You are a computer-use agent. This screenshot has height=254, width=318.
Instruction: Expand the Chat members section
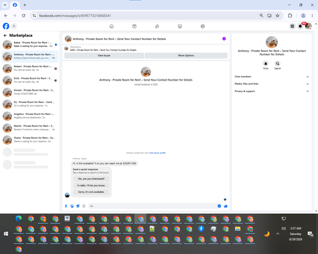coord(272,77)
